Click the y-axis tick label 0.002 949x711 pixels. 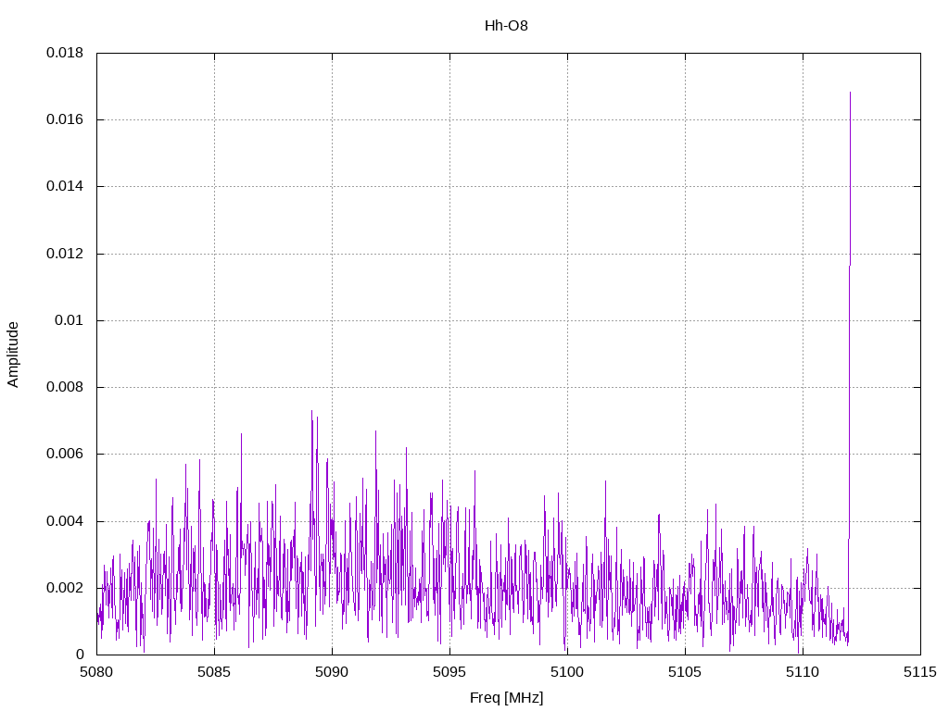[x=65, y=588]
